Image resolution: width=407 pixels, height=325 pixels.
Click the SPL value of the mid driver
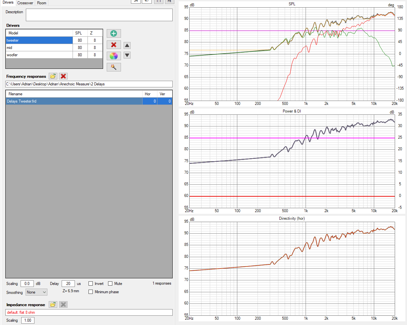pyautogui.click(x=80, y=48)
